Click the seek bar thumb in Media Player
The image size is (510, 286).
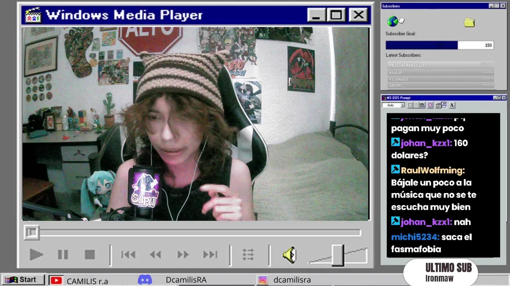coord(31,232)
